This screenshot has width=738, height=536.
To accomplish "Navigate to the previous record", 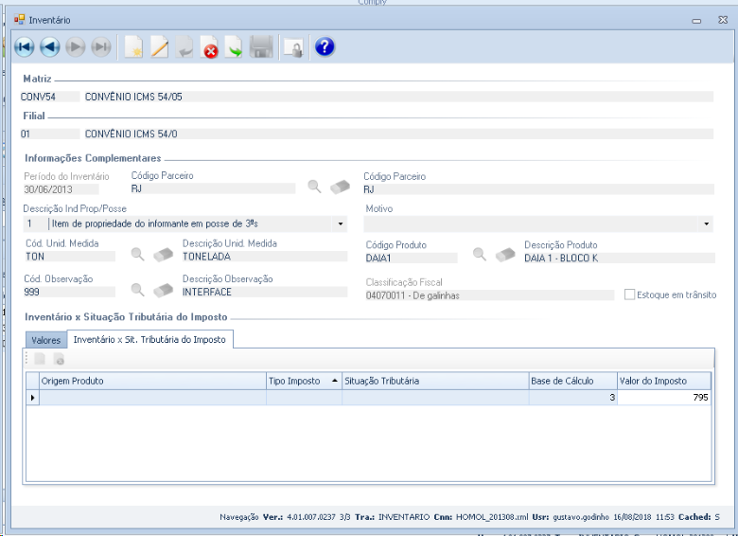I will (x=50, y=47).
